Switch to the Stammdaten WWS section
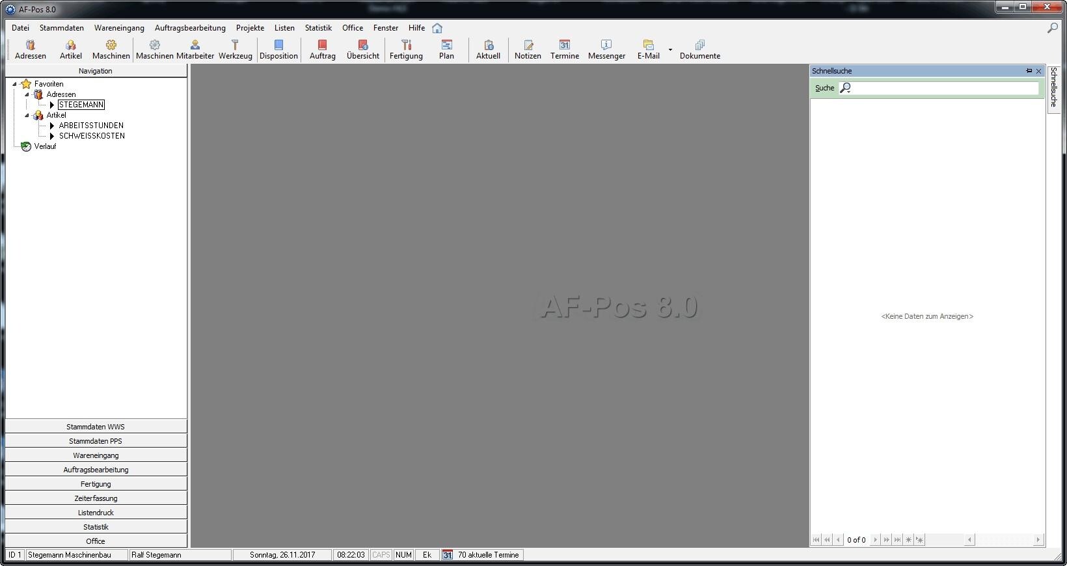Screen dimensions: 1067x566 click(x=96, y=427)
